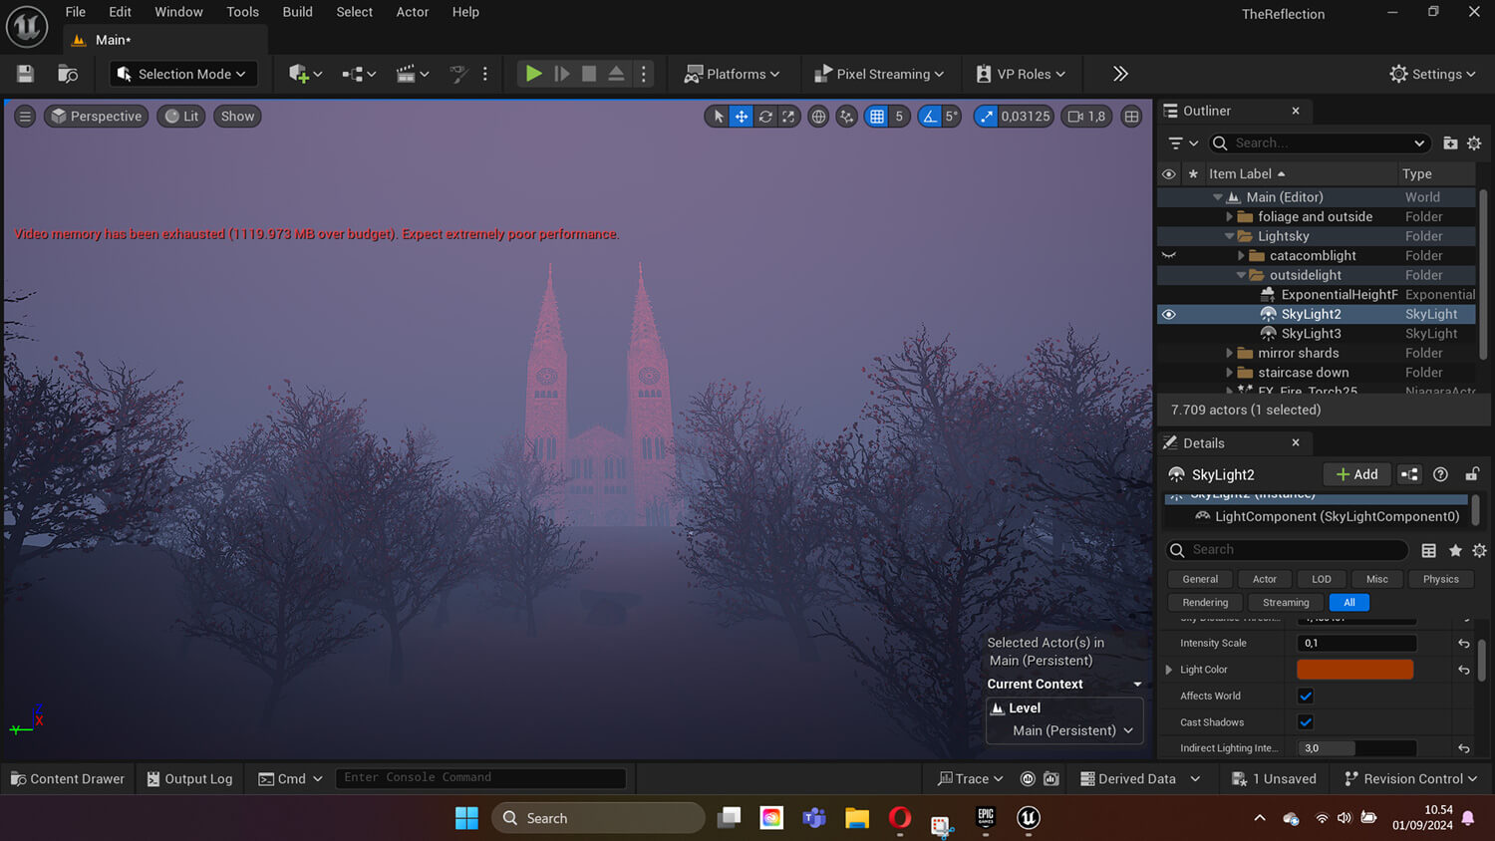
Task: Open the Outliner filter options
Action: click(1183, 143)
